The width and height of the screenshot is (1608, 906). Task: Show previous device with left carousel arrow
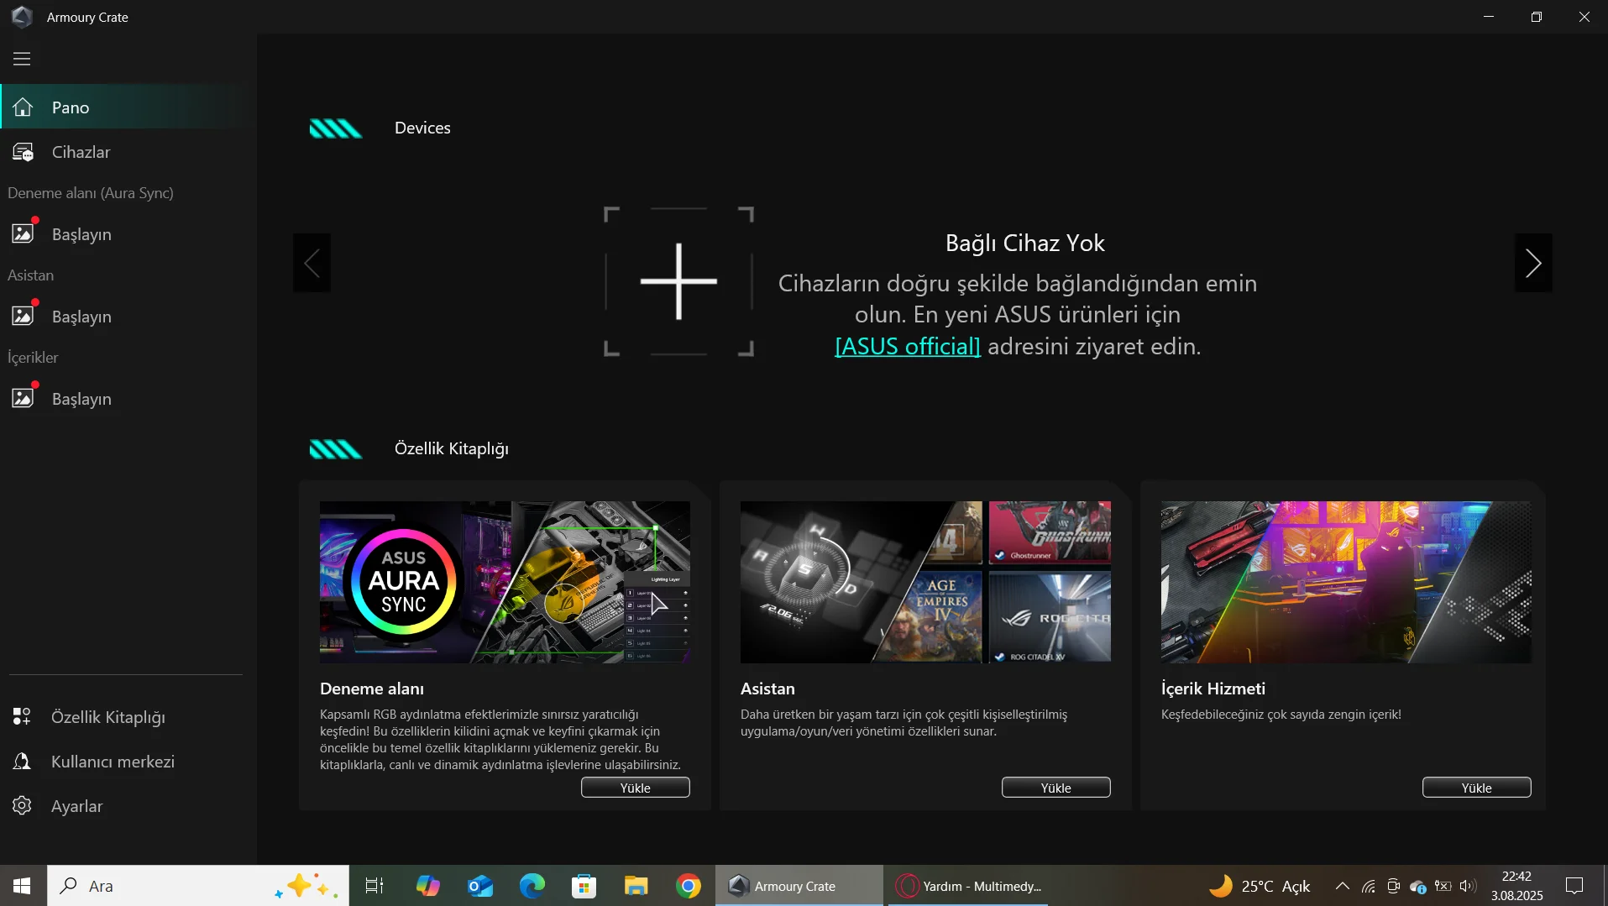(x=312, y=263)
